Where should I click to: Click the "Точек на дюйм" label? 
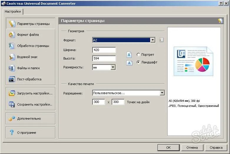coord(138,102)
